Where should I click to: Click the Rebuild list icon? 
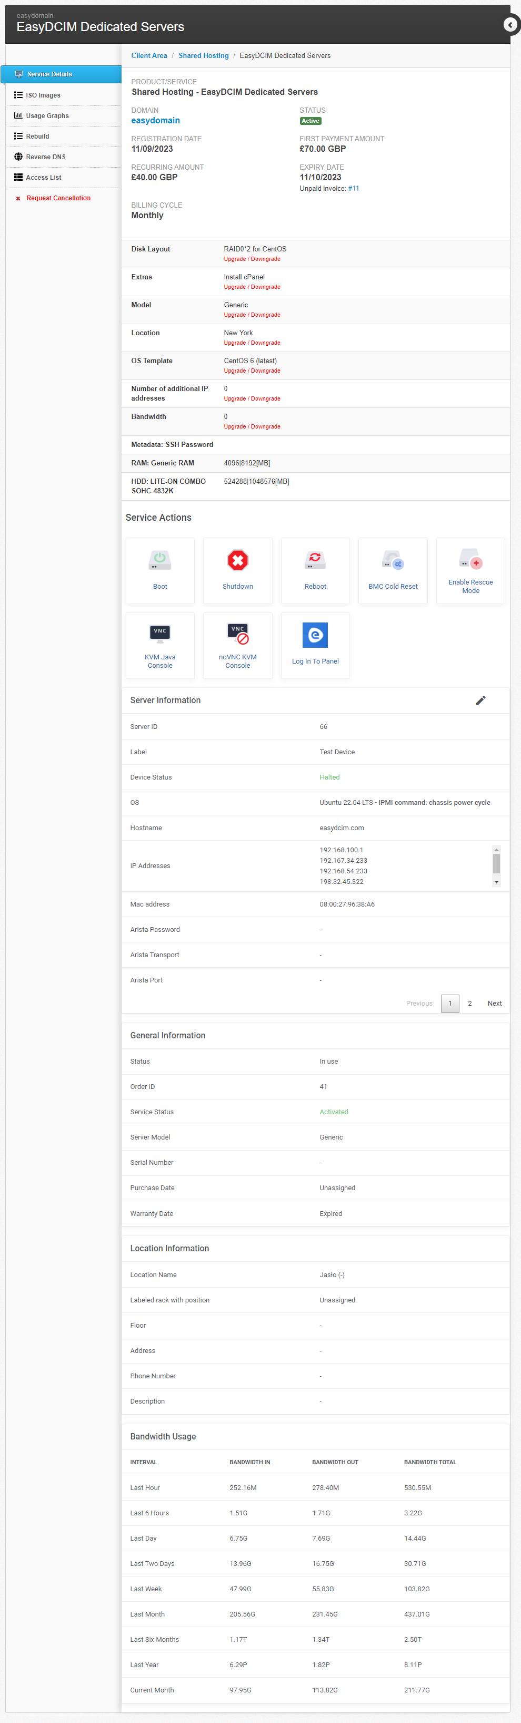(18, 137)
